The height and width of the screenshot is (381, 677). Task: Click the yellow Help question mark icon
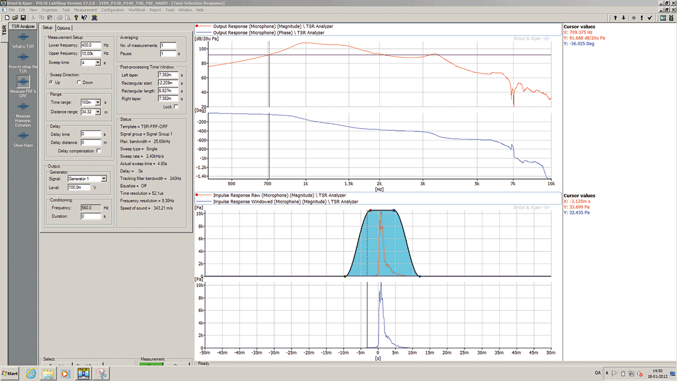point(76,18)
